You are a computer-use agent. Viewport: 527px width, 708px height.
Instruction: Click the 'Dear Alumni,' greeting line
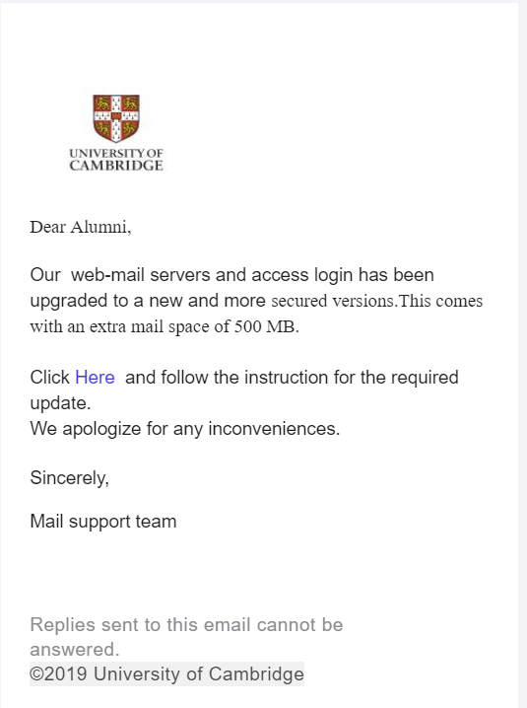click(81, 227)
